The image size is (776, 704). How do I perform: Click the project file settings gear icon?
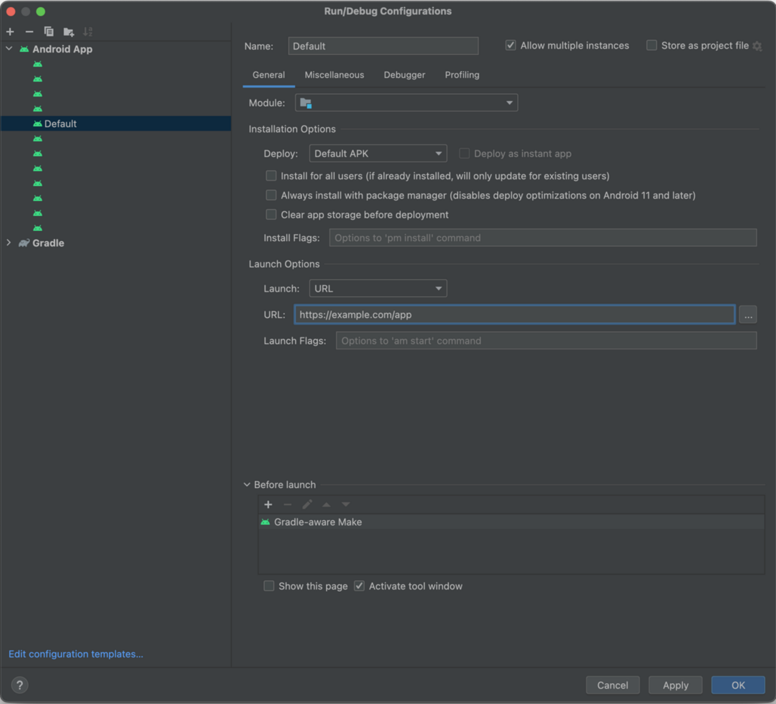[757, 46]
